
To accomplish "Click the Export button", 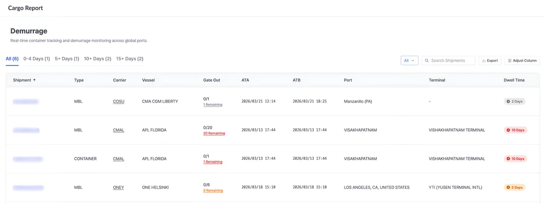I will point(490,60).
